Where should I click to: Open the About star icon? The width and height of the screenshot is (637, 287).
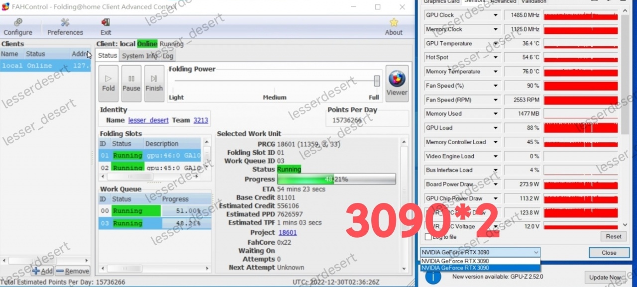click(x=394, y=27)
